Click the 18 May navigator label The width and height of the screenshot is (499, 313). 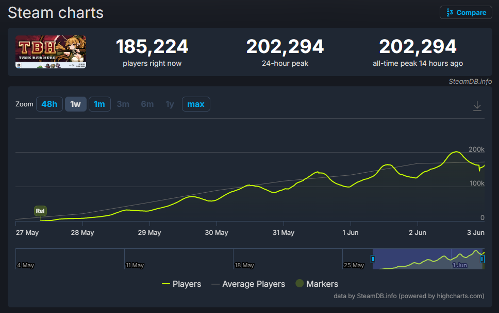[244, 265]
